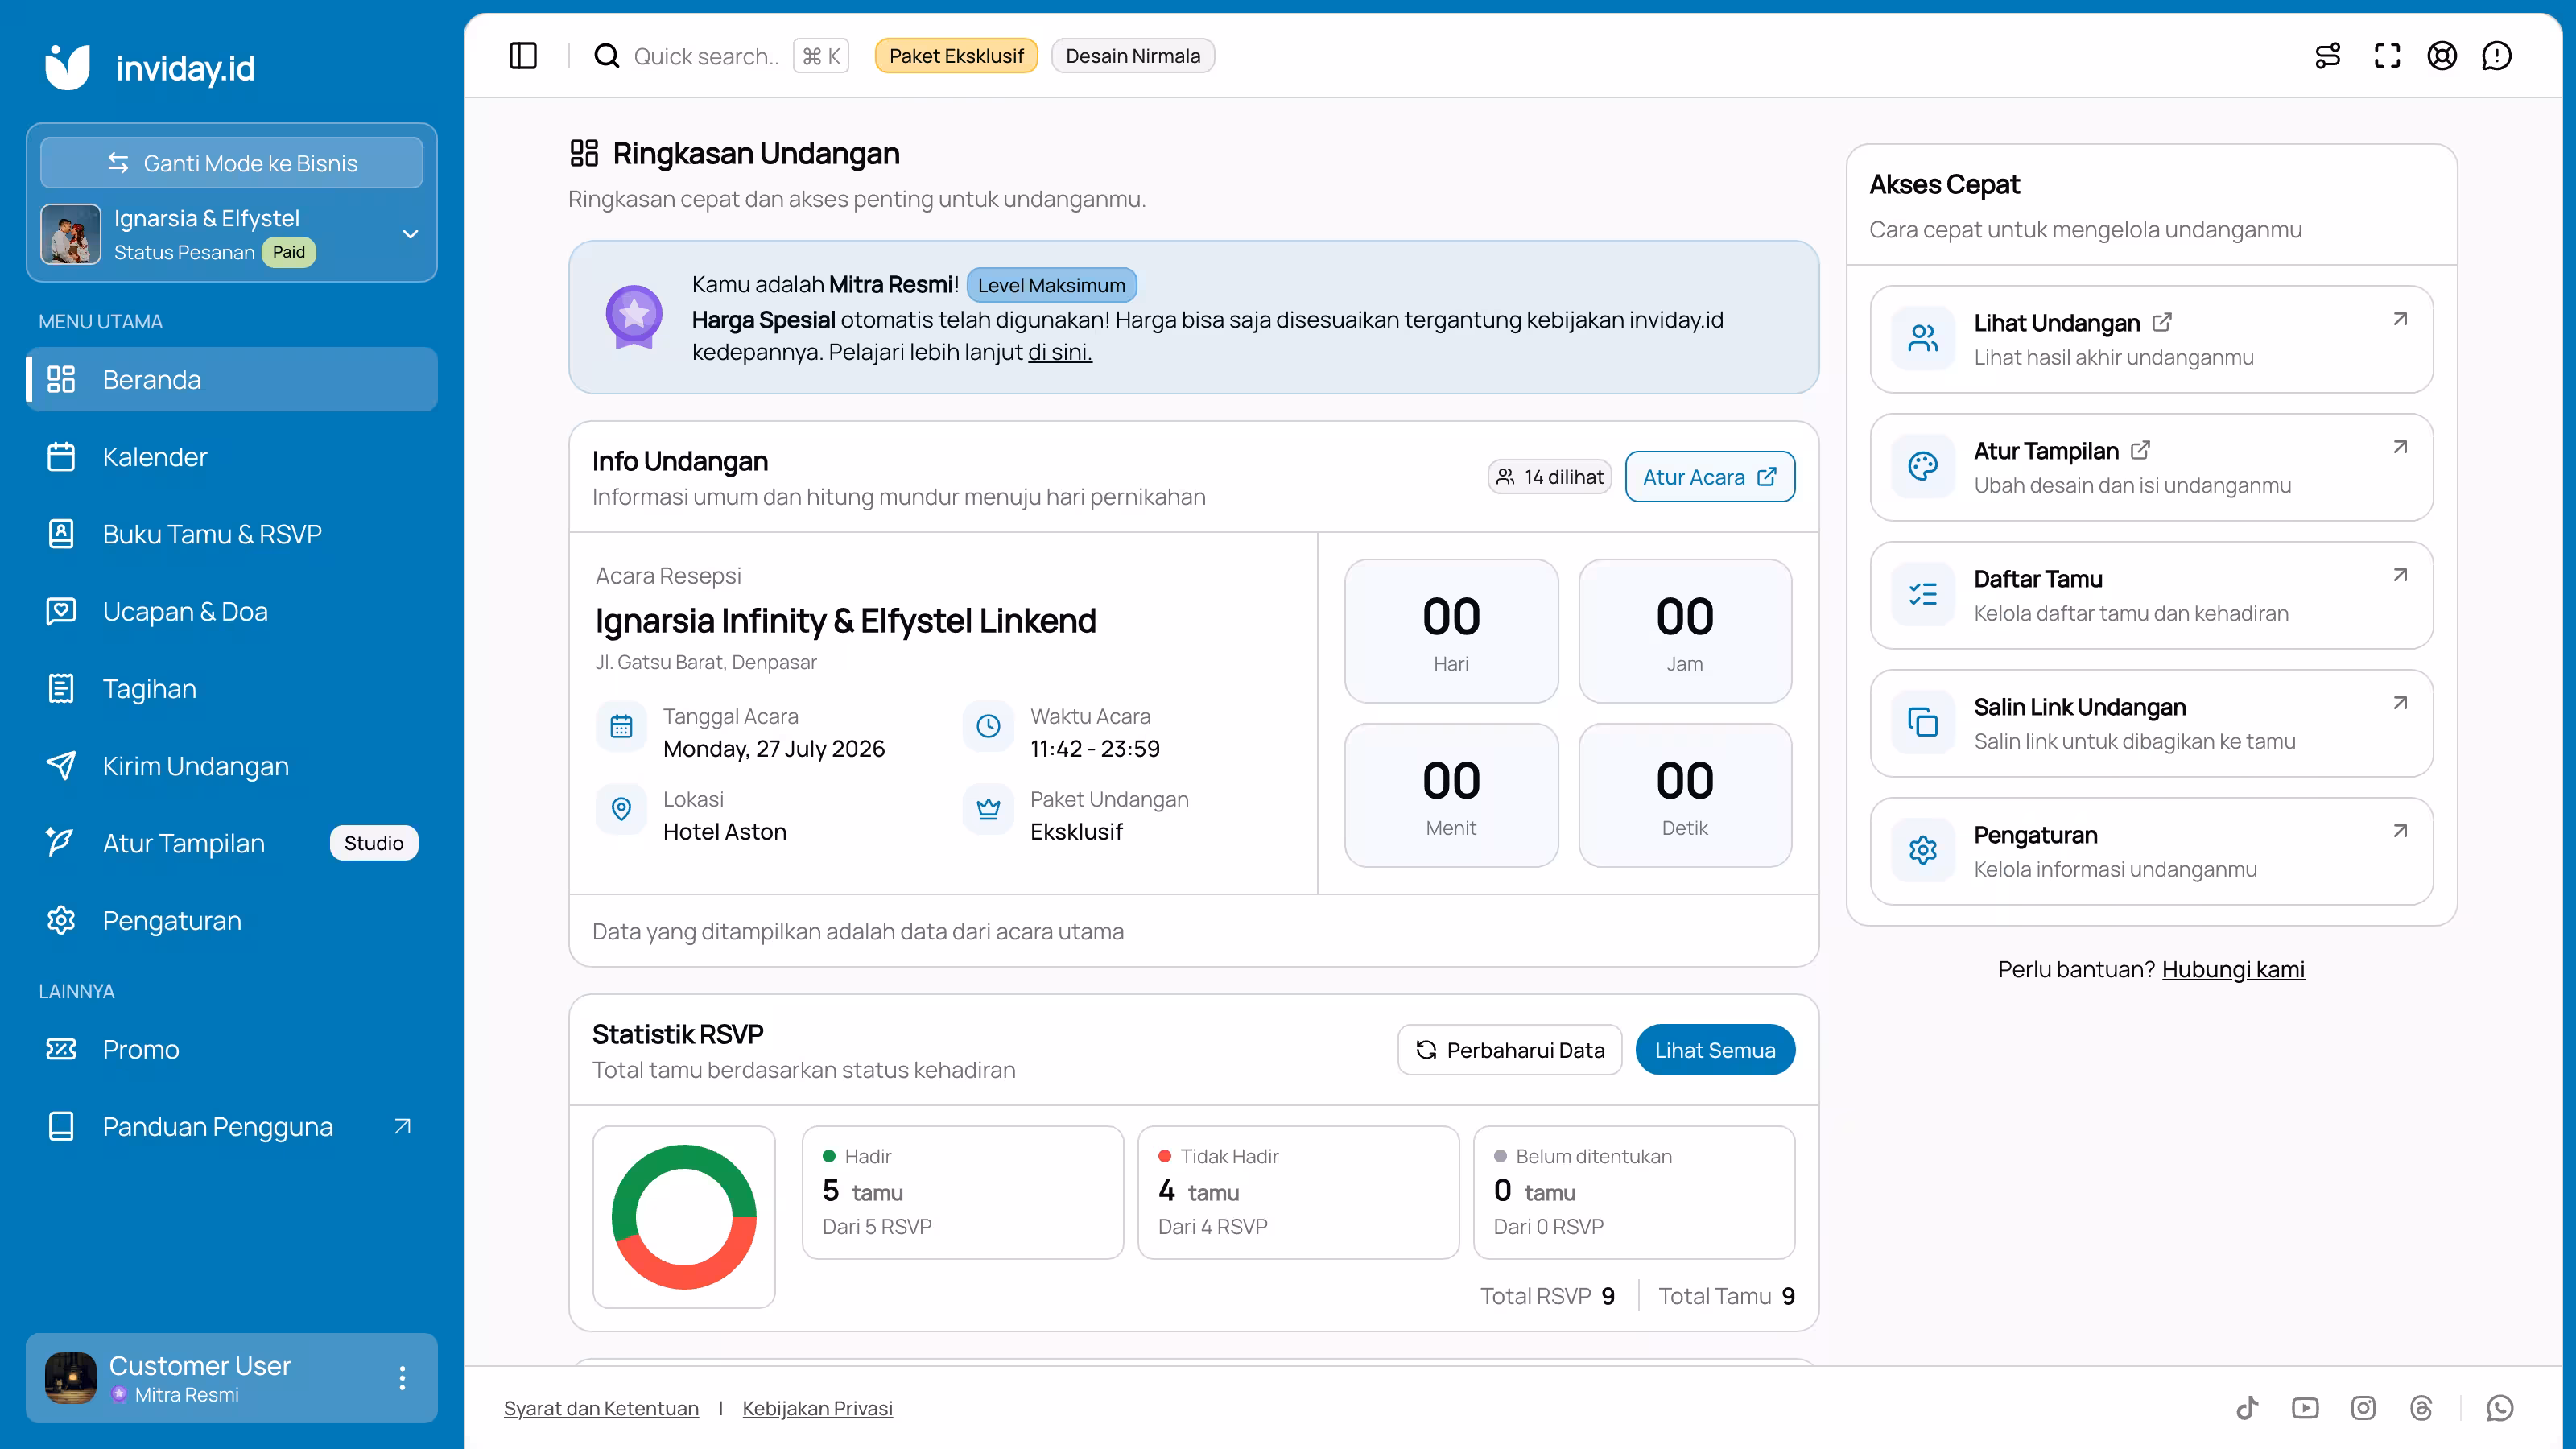
Task: Click the Lihat Semua button
Action: tap(1715, 1050)
